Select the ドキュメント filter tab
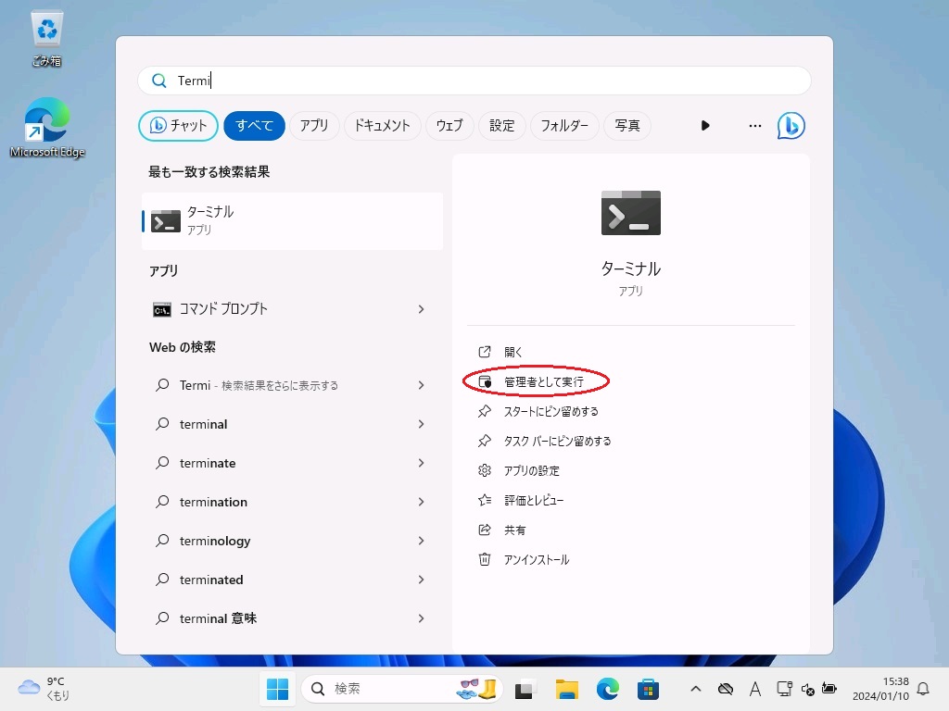This screenshot has height=711, width=949. pos(382,126)
